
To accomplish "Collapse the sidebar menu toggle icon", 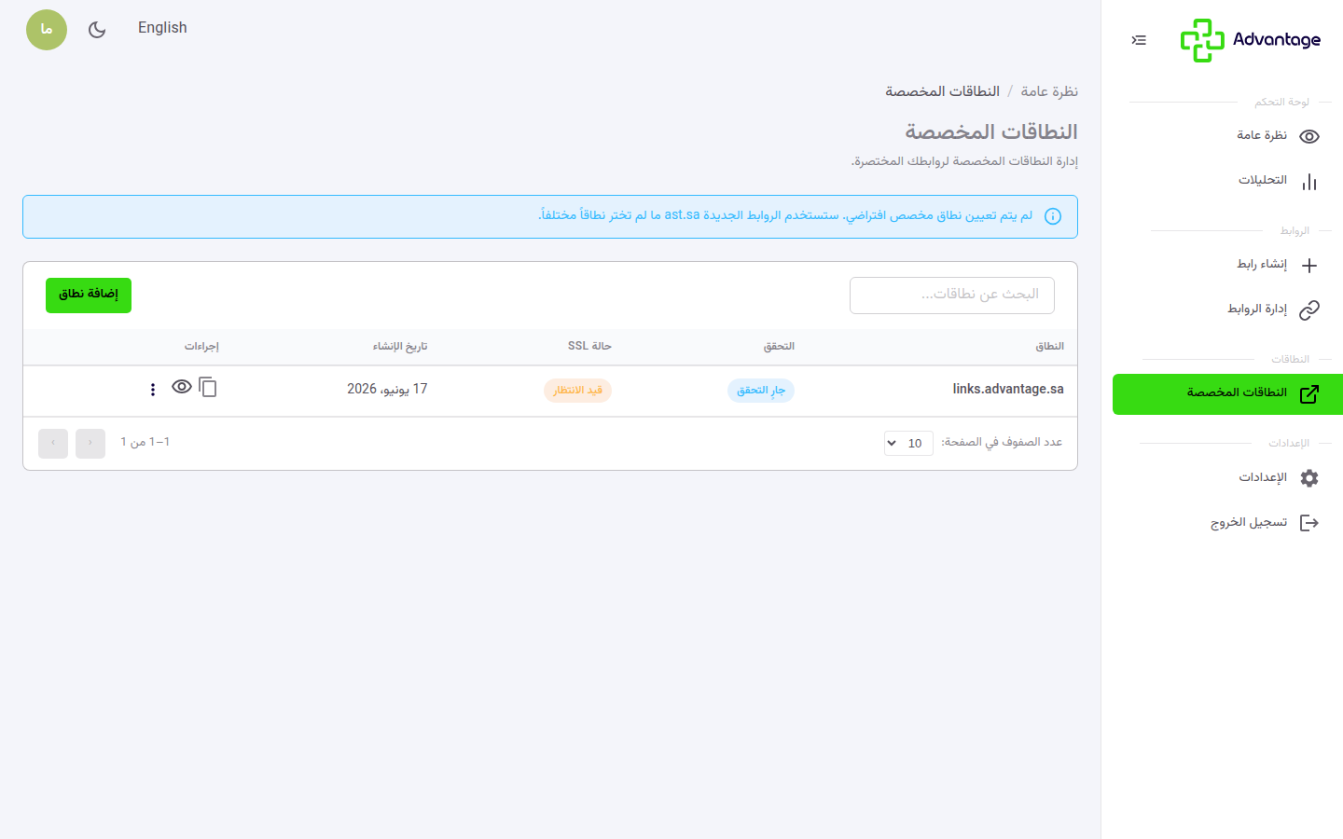I will click(x=1139, y=40).
